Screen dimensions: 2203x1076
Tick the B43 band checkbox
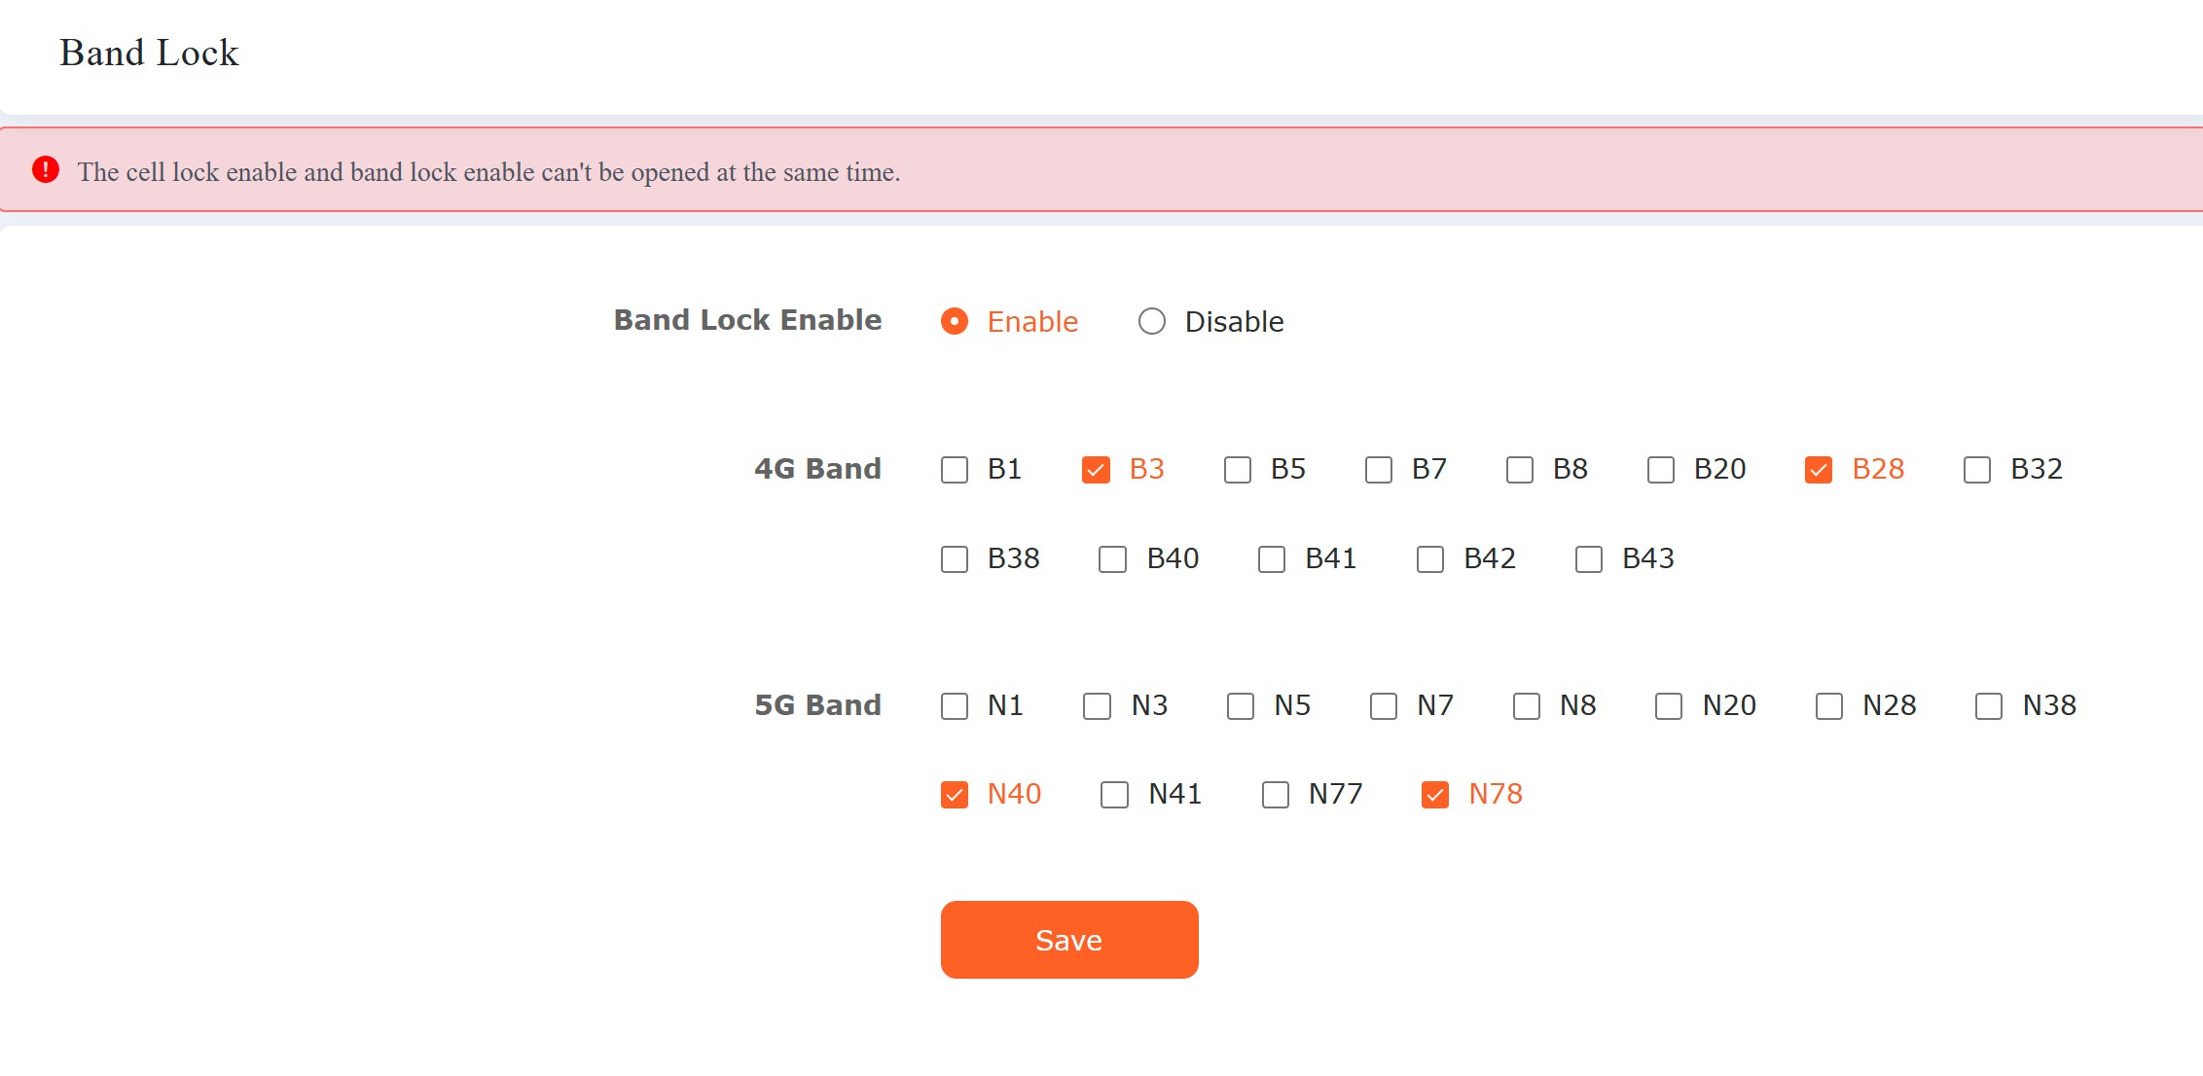(1589, 559)
